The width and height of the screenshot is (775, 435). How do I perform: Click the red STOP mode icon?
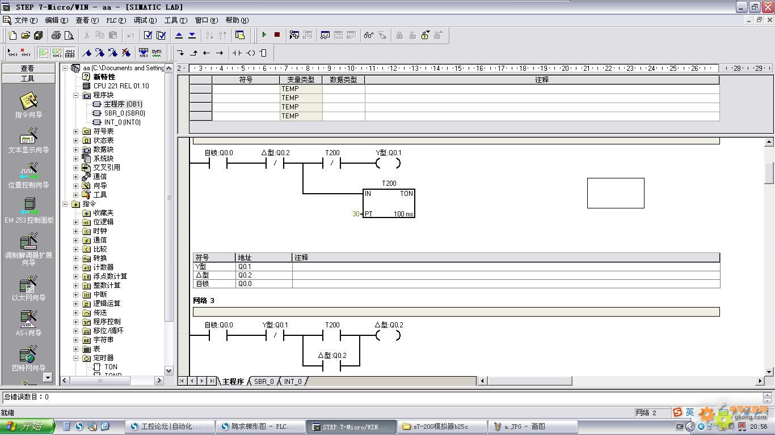[x=277, y=35]
